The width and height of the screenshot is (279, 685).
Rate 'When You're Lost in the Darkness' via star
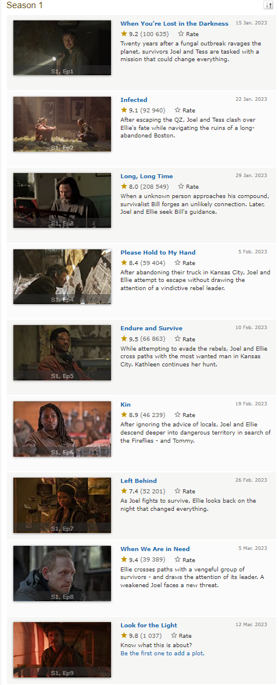(181, 34)
